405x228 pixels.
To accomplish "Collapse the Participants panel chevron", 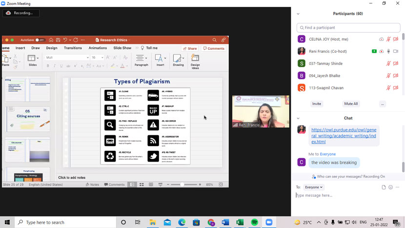I will [298, 14].
